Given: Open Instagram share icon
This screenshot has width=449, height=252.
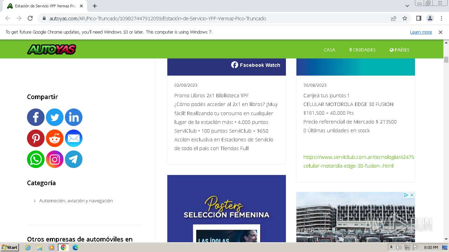Looking at the screenshot, I should 55,159.
